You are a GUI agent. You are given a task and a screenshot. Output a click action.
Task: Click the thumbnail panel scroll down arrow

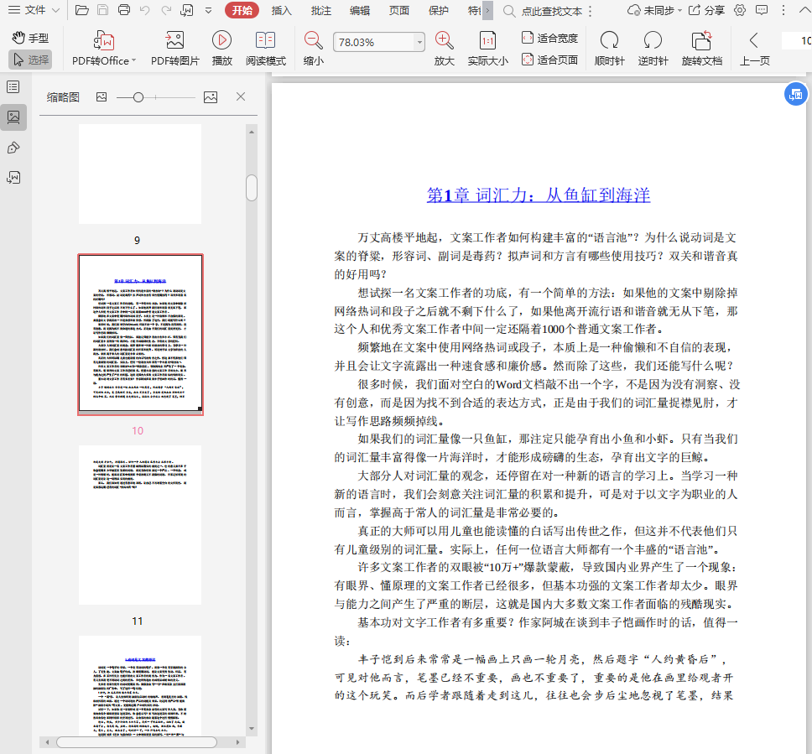252,729
